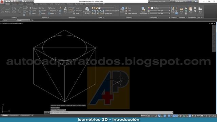The width and height of the screenshot is (217, 122).
Task: Select the Polilínea tool
Action: click(x=7, y=10)
